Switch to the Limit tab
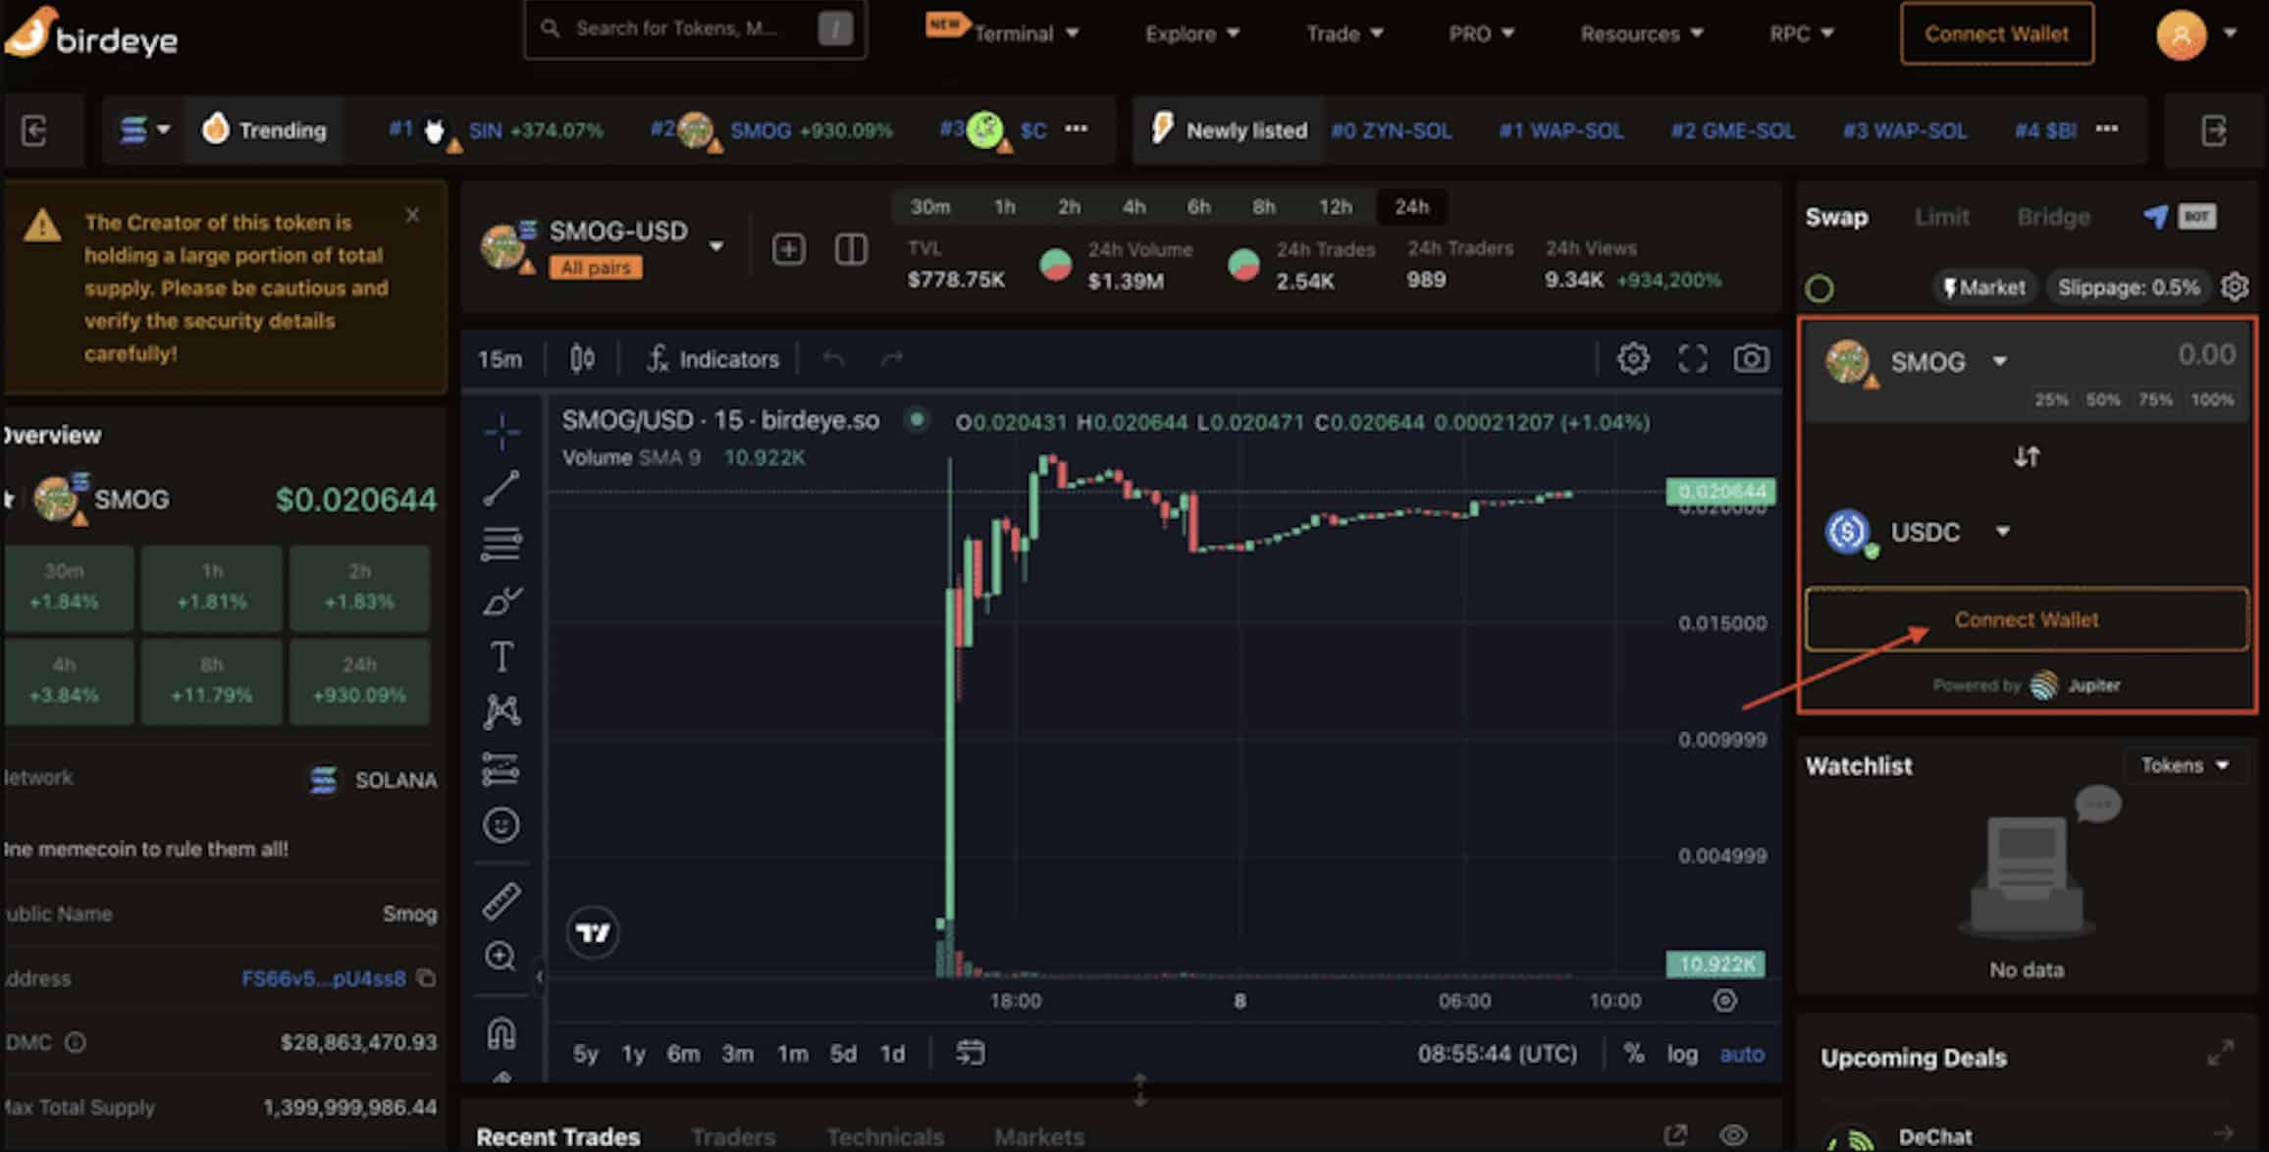 [x=1941, y=217]
